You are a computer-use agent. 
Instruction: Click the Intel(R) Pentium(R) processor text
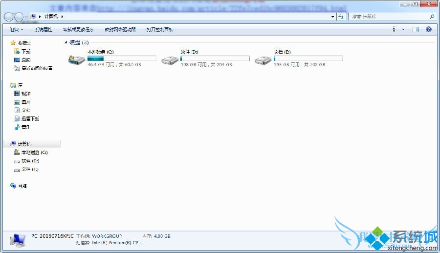click(117, 243)
